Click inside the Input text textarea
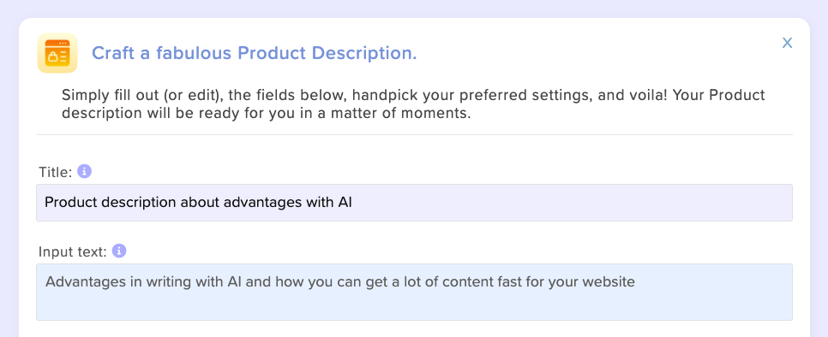This screenshot has width=828, height=337. (x=414, y=292)
